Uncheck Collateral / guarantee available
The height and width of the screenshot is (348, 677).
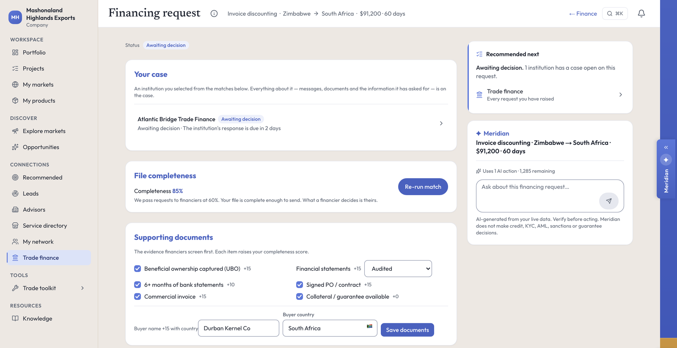coord(300,296)
